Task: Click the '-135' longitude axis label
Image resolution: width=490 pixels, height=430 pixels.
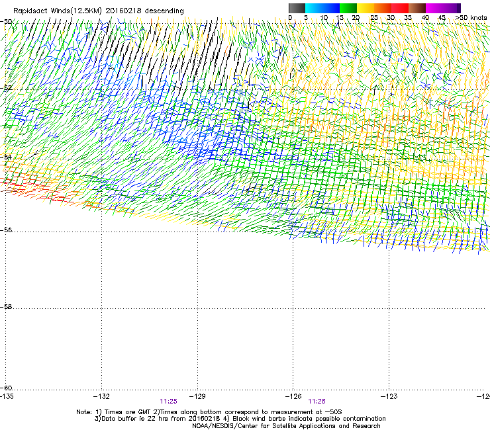Action: point(7,396)
